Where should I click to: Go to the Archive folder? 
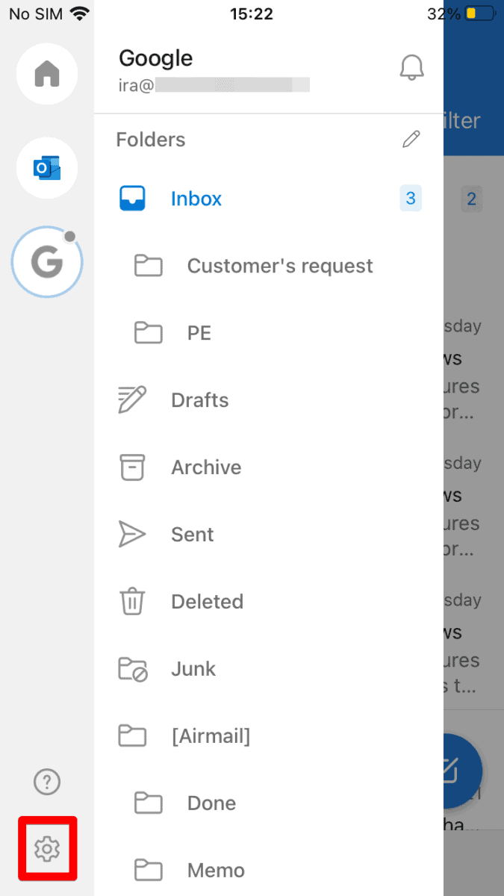(206, 467)
